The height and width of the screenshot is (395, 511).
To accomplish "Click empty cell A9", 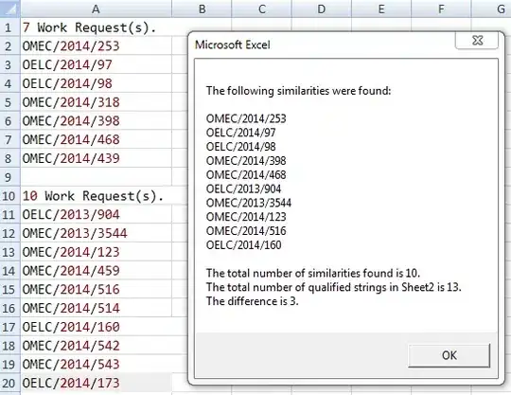I will click(96, 177).
